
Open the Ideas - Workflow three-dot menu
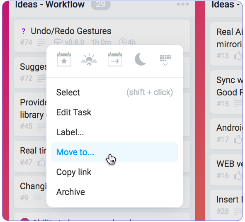pos(183,4)
